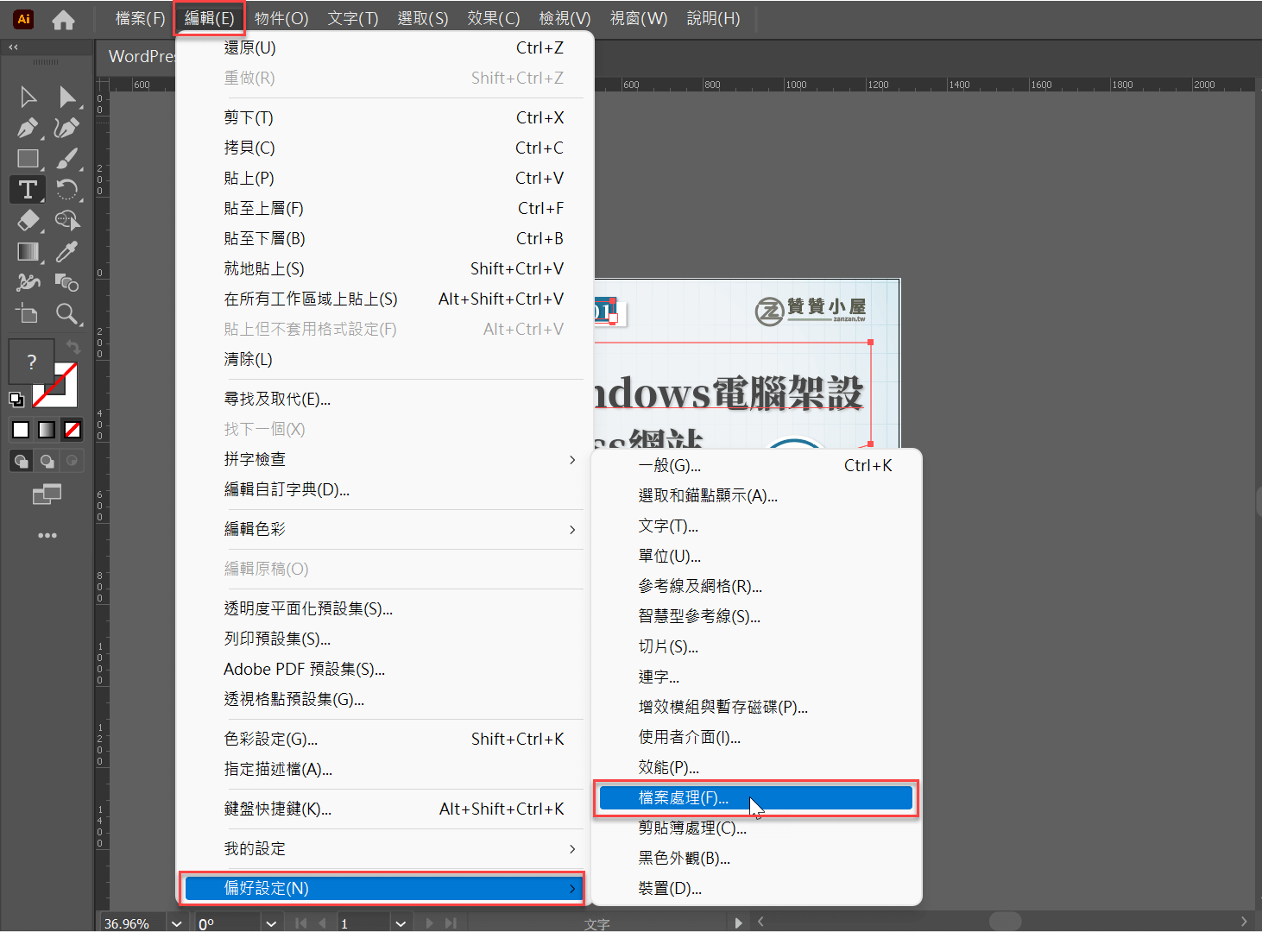Click the 36.96% zoom level field

134,923
